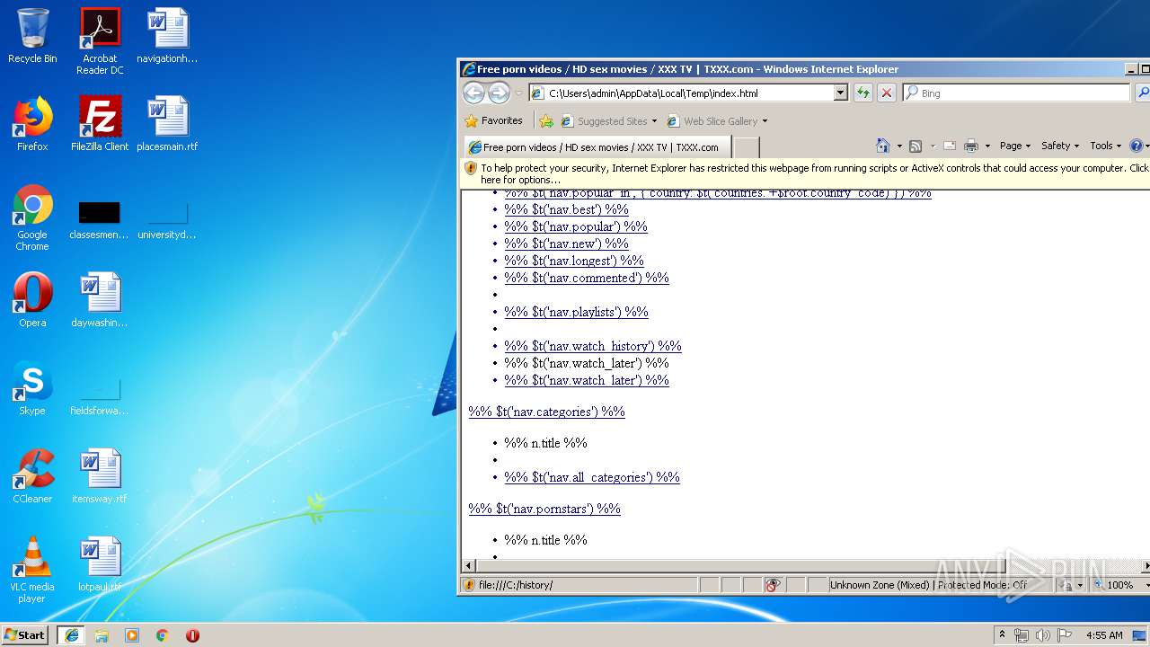Open the Web Slice Gallery item
Screen dimensions: 1150x647
716,120
